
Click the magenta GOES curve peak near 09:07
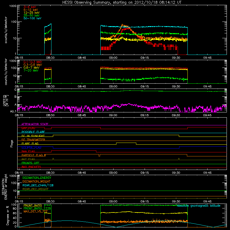(x=129, y=104)
